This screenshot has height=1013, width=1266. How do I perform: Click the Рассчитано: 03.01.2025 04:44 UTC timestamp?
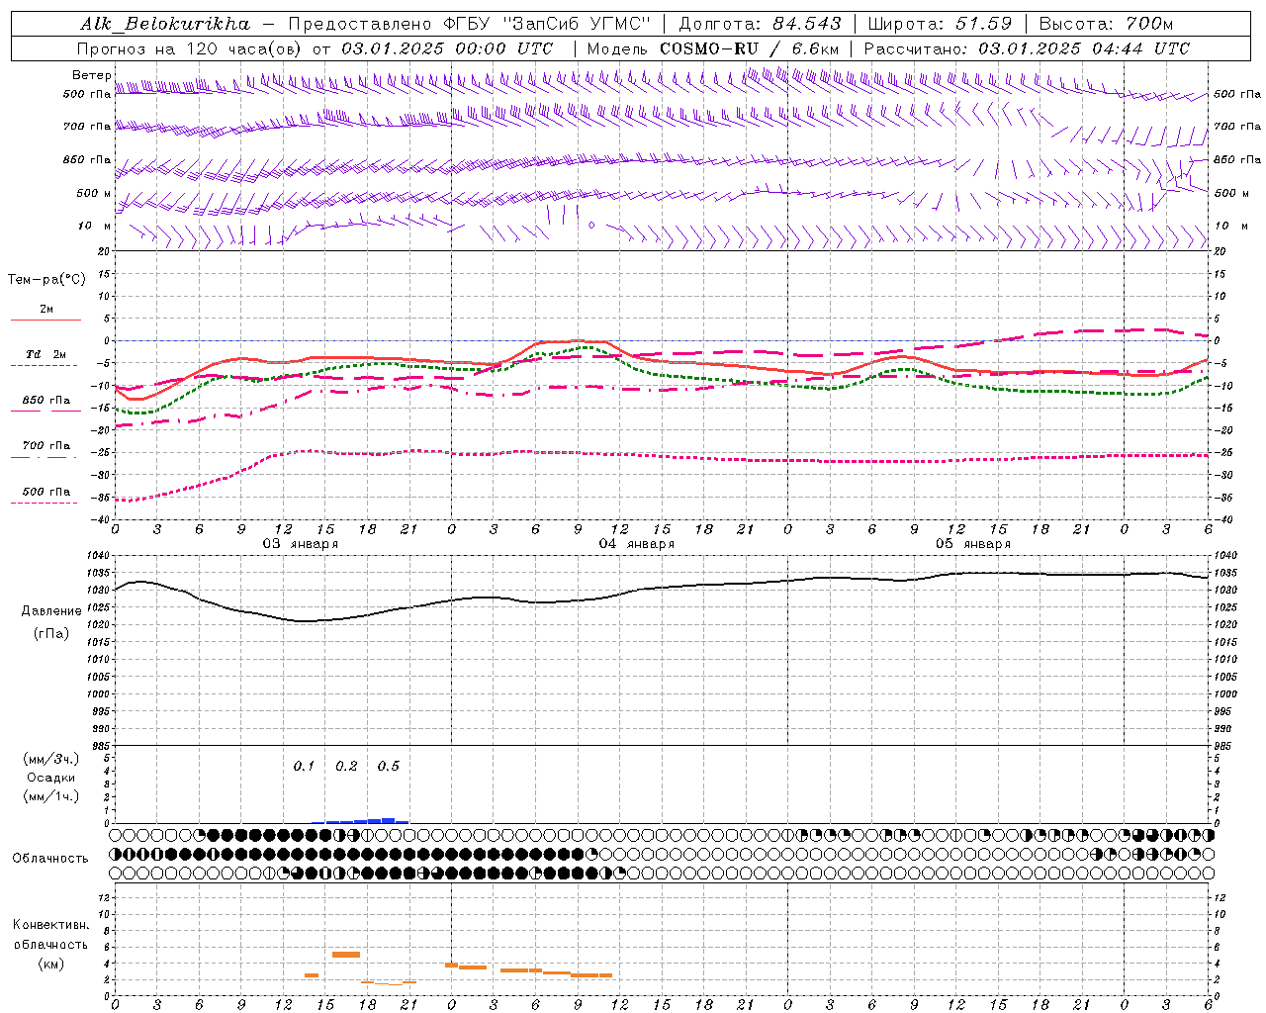(1027, 47)
